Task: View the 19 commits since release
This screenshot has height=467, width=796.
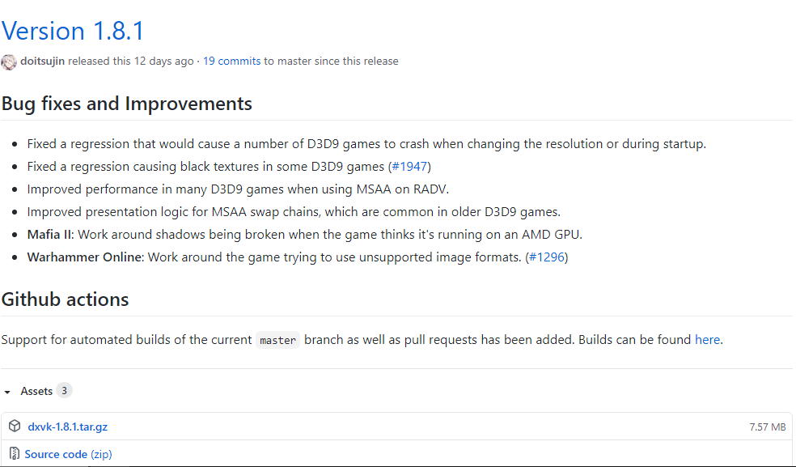Action: click(x=231, y=61)
